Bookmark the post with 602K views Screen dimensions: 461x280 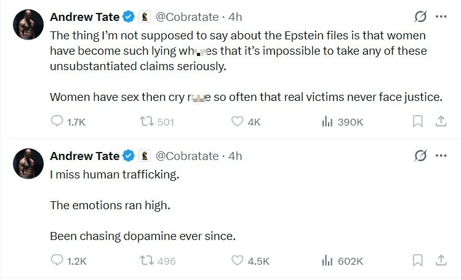(418, 261)
